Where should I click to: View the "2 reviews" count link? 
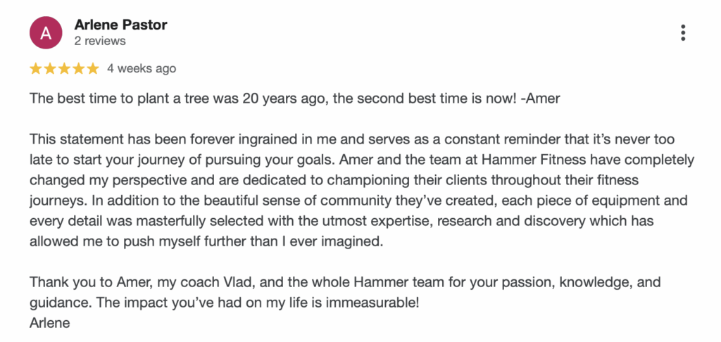pos(100,41)
